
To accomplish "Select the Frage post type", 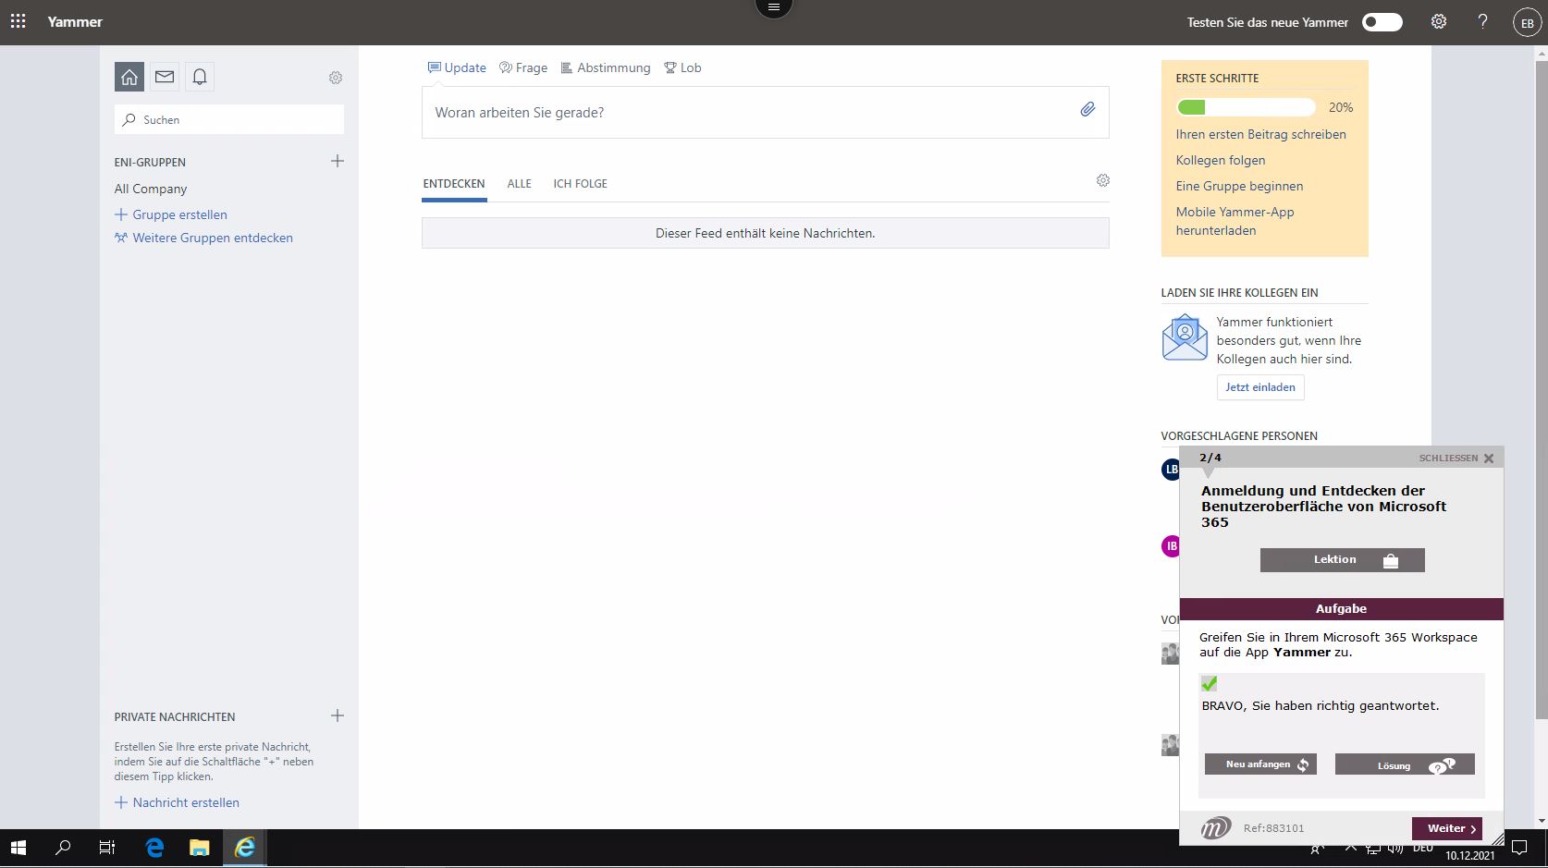I will coord(523,67).
